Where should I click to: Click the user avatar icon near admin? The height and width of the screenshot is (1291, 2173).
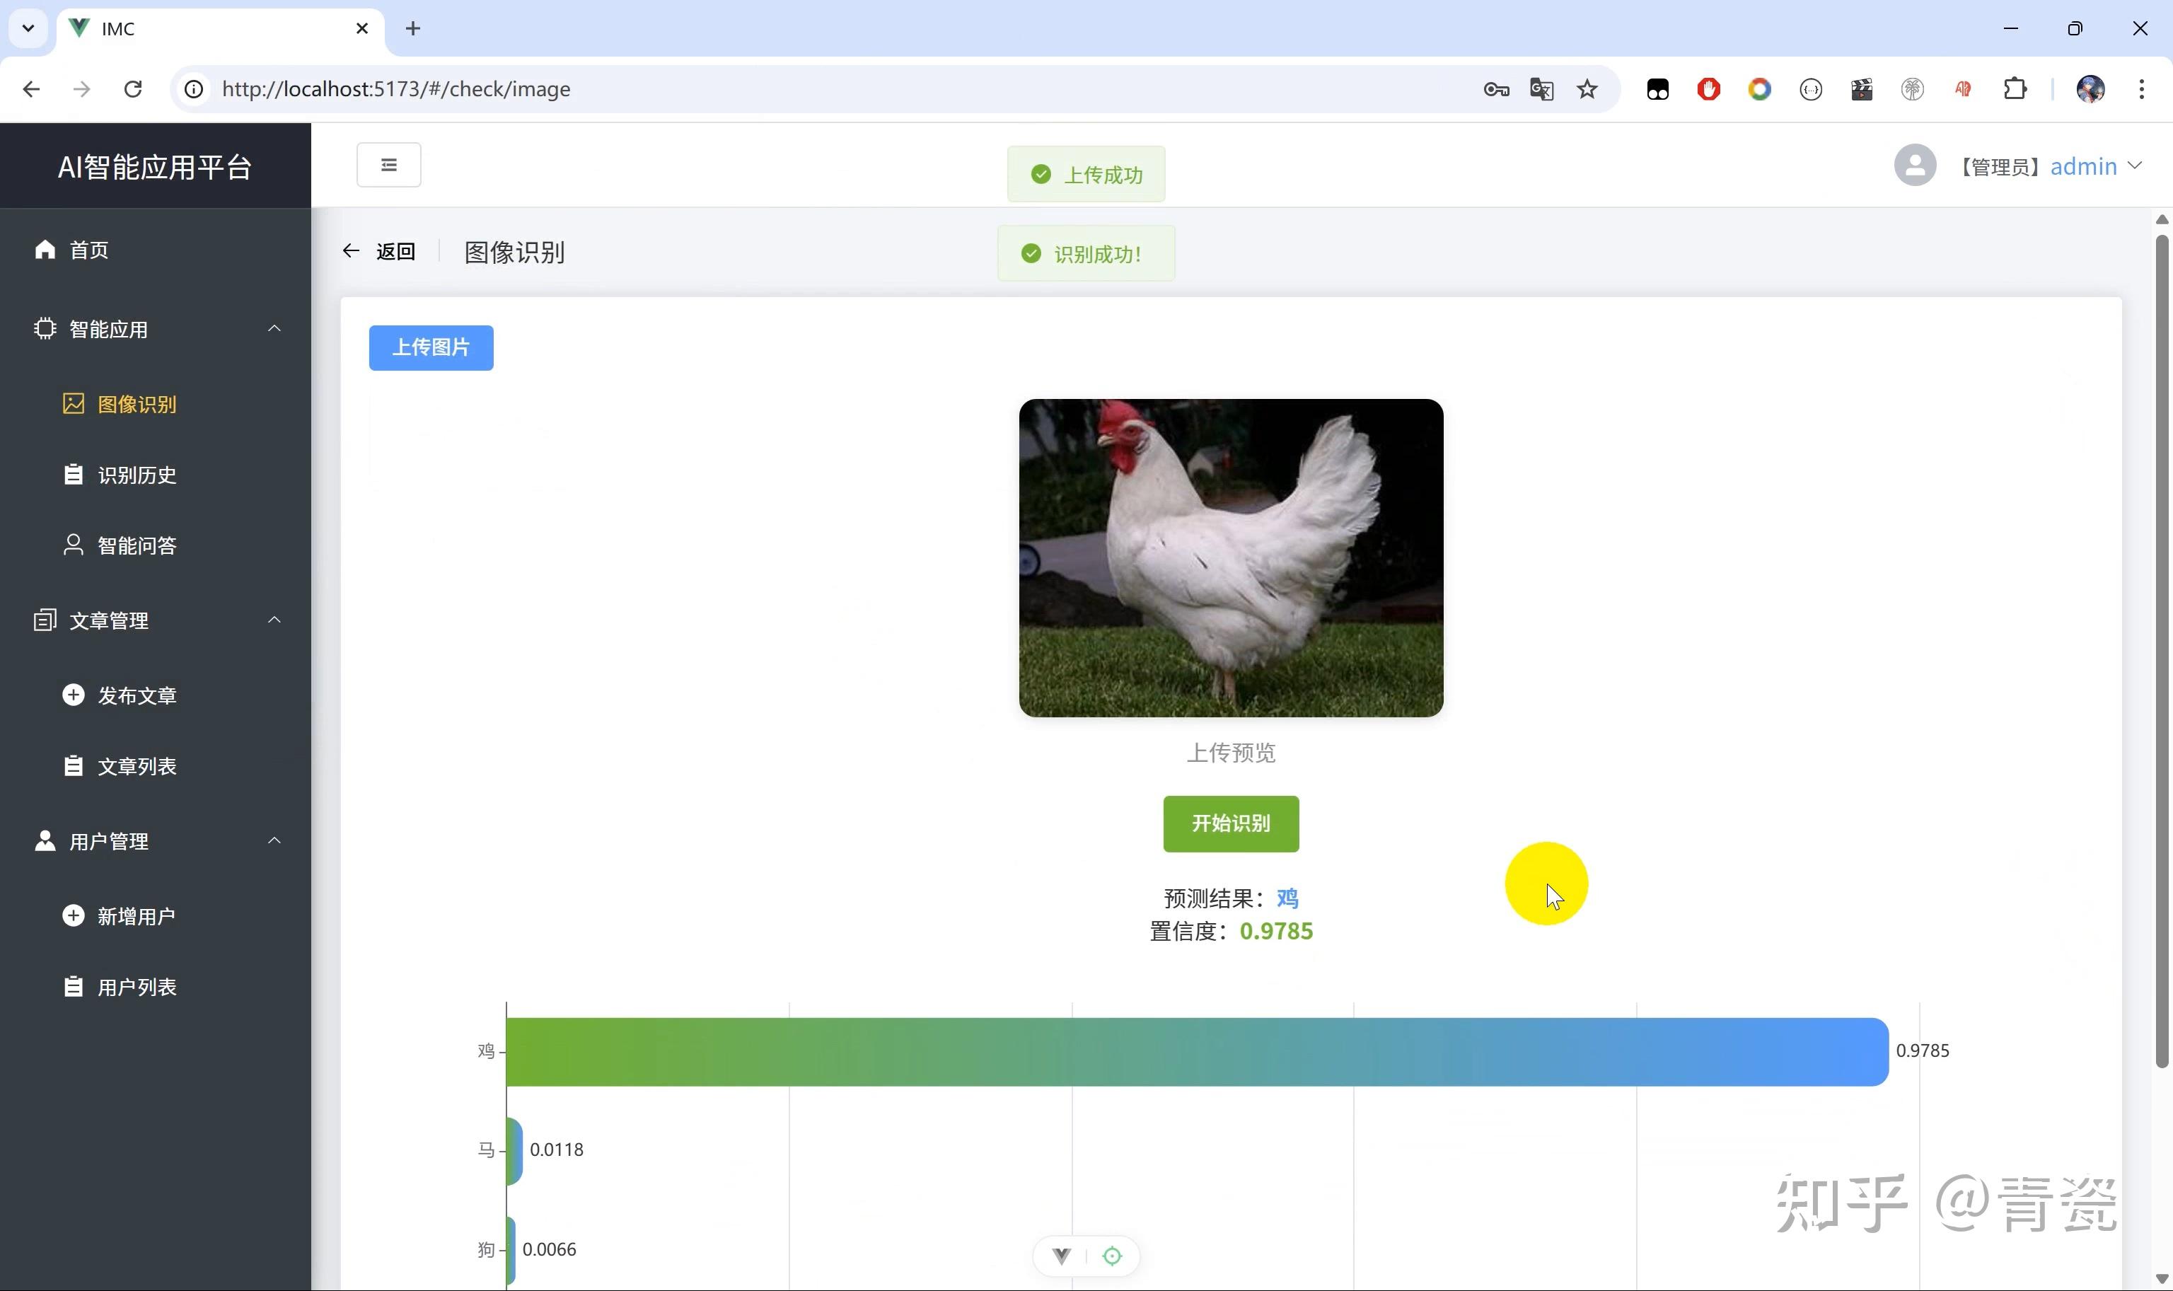point(1915,164)
